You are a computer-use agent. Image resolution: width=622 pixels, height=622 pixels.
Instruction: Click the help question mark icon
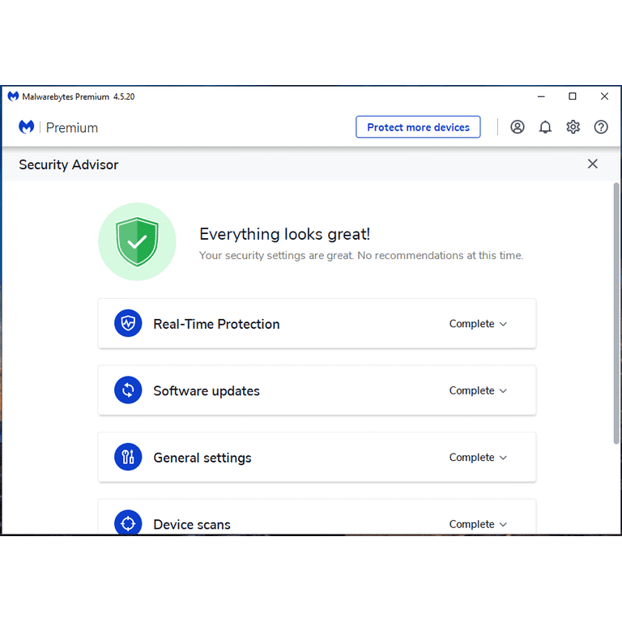[x=601, y=127]
